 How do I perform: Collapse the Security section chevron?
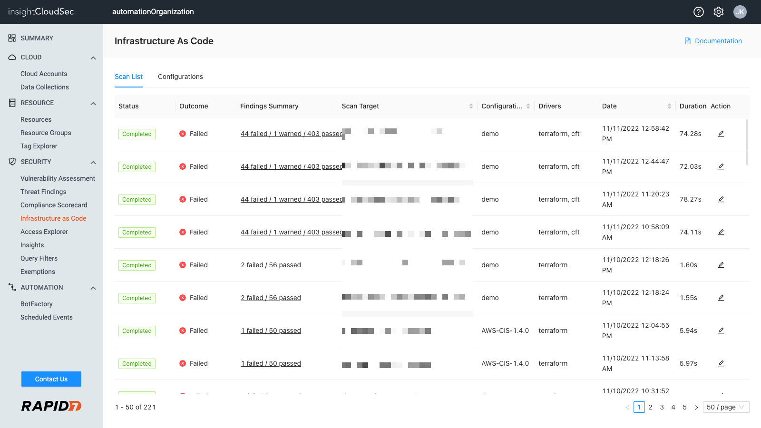click(93, 163)
